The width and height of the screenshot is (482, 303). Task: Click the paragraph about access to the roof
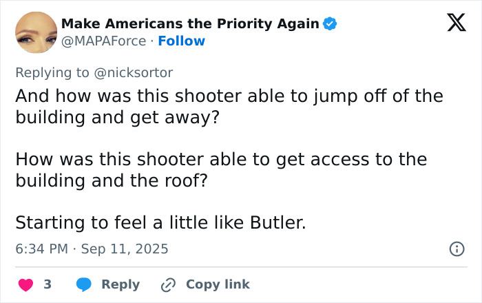pos(220,169)
